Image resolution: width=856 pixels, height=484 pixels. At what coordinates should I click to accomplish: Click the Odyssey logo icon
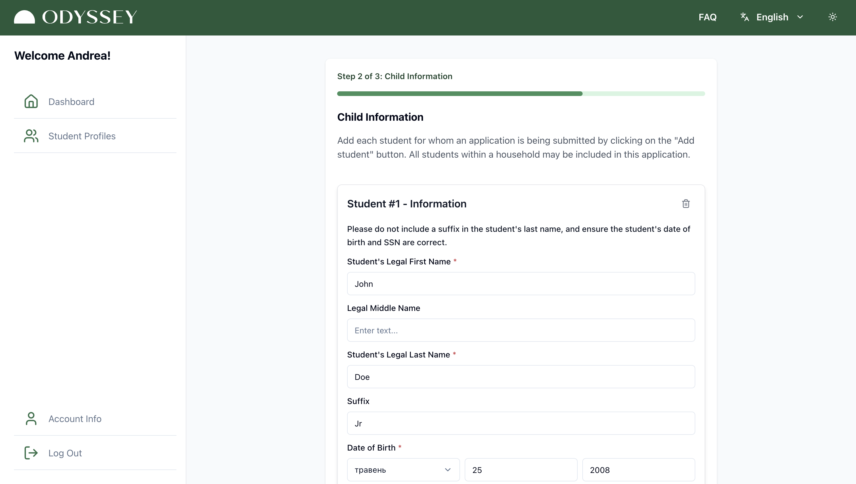(x=24, y=17)
